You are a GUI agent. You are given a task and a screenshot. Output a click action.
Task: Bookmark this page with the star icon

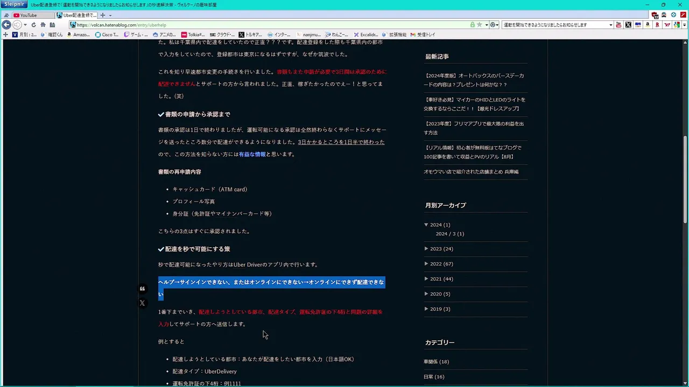point(479,25)
